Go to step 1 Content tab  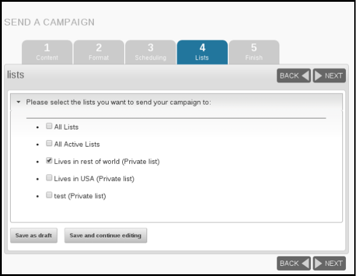tap(47, 52)
